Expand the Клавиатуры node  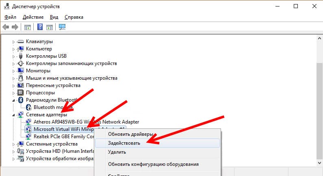13,42
